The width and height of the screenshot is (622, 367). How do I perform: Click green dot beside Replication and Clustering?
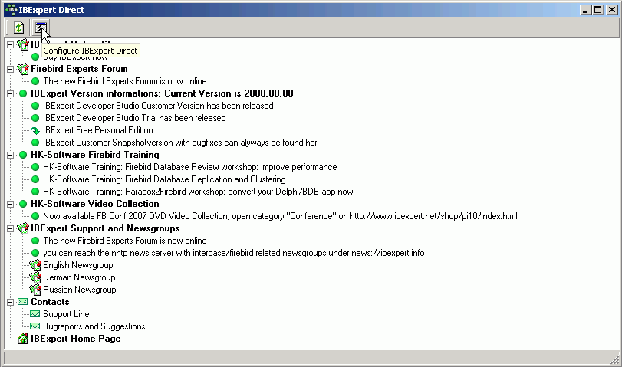[35, 179]
